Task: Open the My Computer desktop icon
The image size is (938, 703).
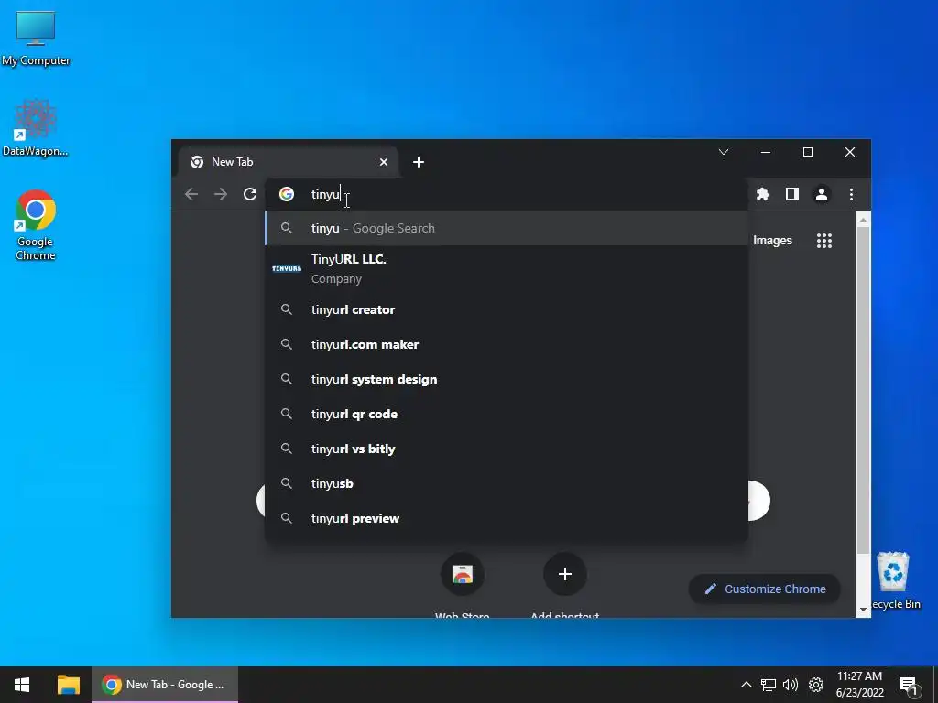Action: pos(36,38)
